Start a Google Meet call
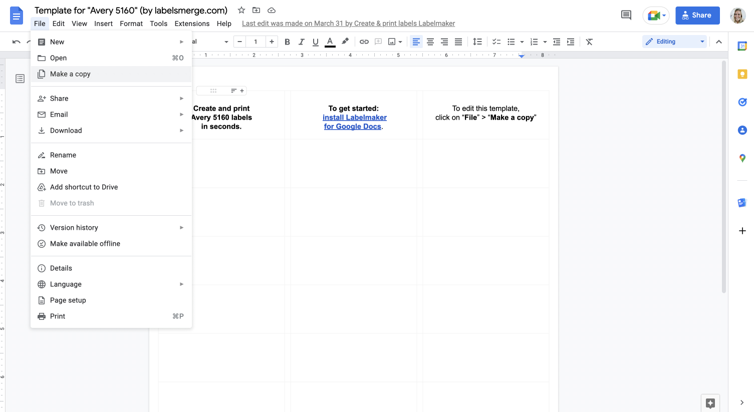 tap(656, 16)
